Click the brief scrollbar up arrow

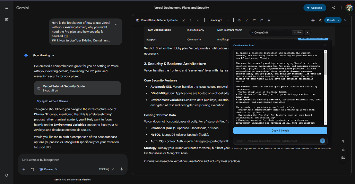325,51
